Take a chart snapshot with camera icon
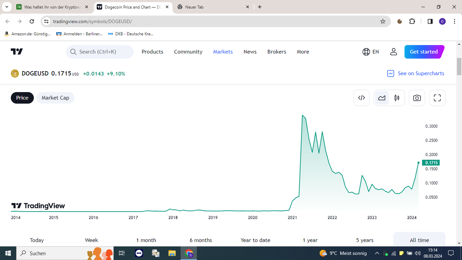Screen dimensions: 462x260 pyautogui.click(x=417, y=98)
